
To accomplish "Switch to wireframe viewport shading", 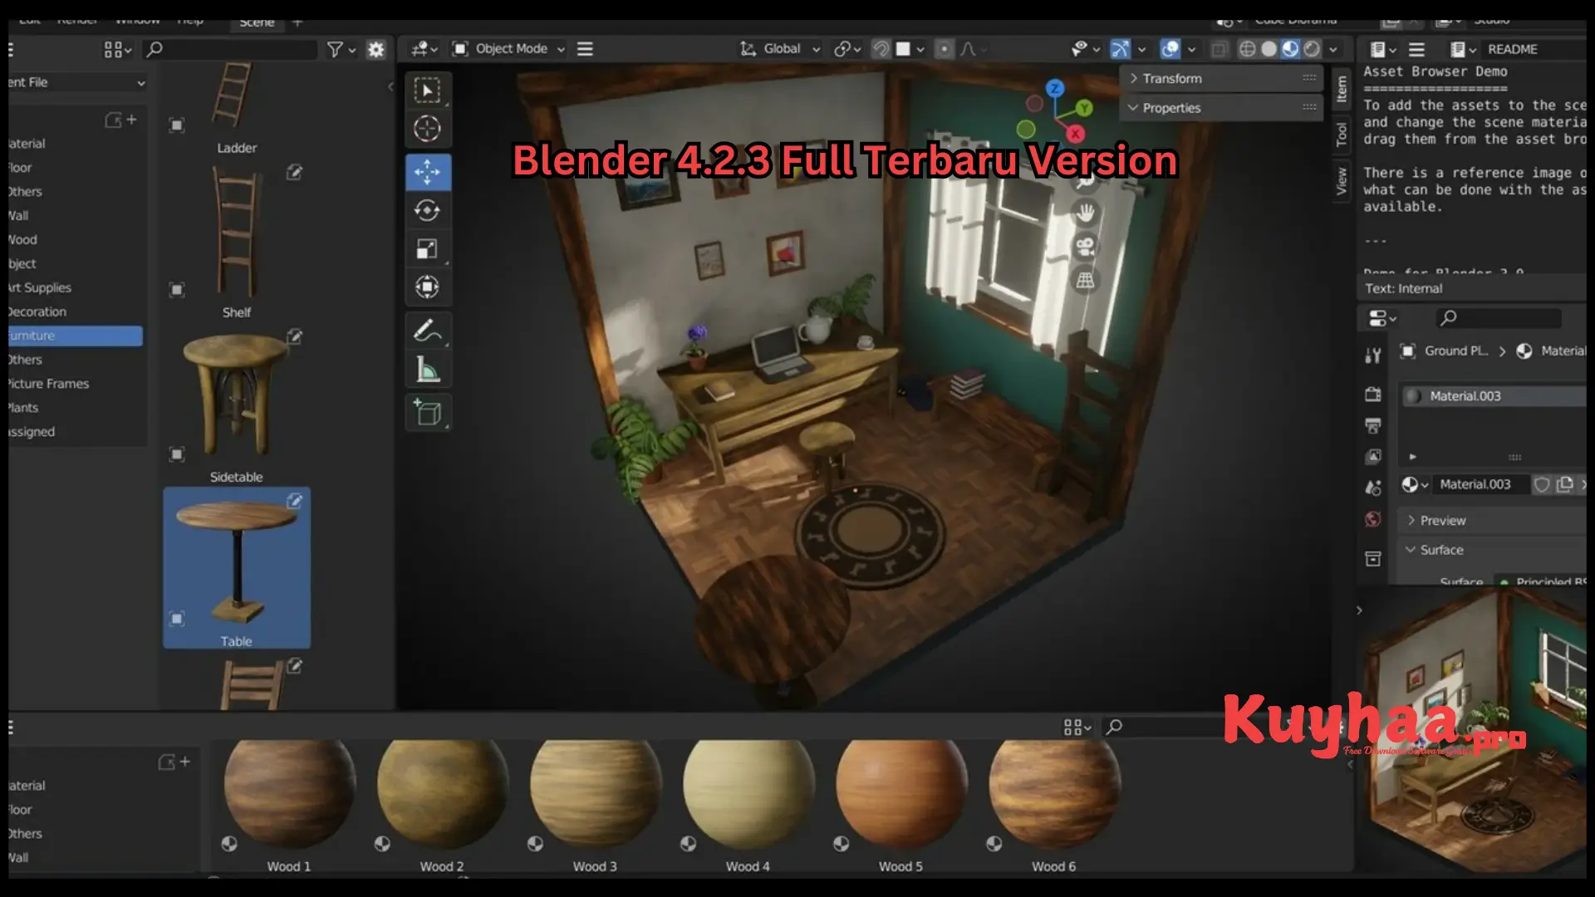I will coord(1248,49).
